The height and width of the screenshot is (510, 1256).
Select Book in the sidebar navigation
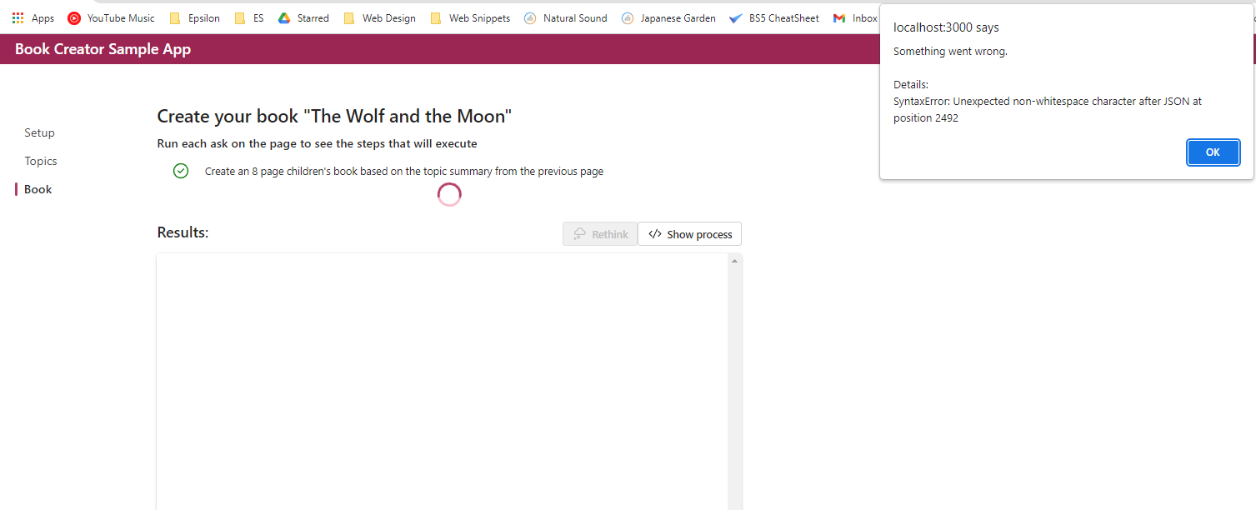point(36,189)
